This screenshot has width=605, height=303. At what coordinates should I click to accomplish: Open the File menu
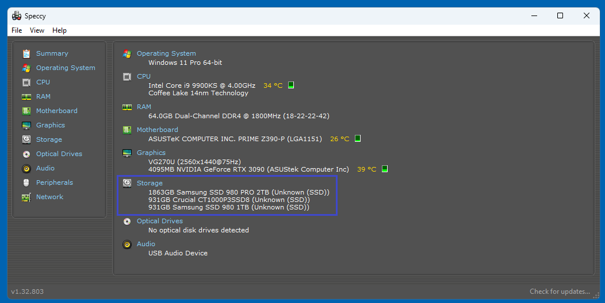click(x=17, y=30)
